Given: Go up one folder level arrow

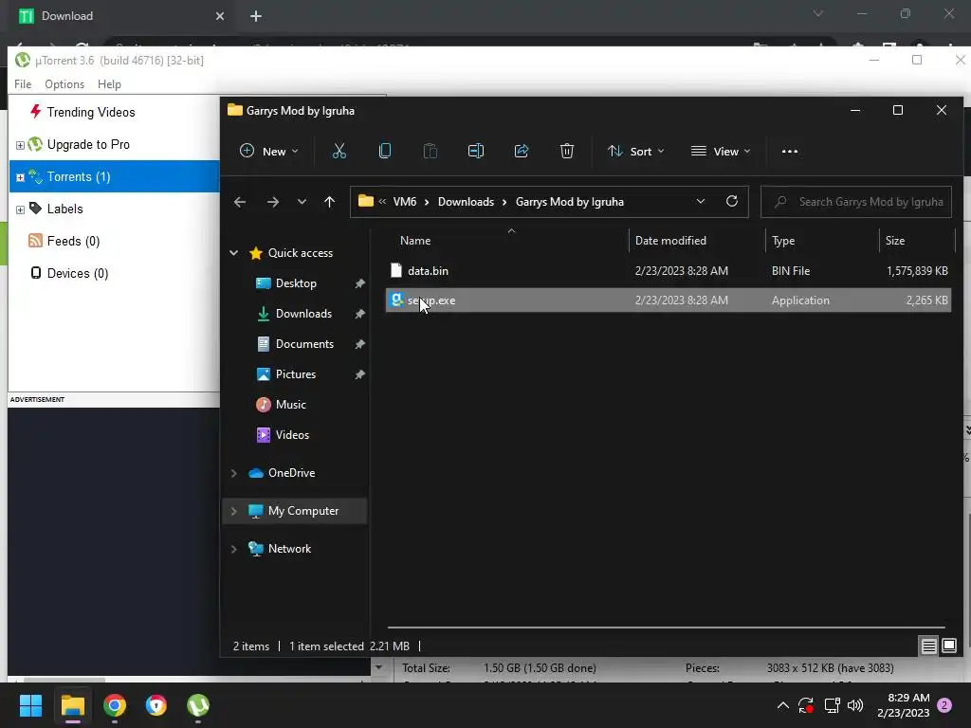Looking at the screenshot, I should [x=329, y=202].
